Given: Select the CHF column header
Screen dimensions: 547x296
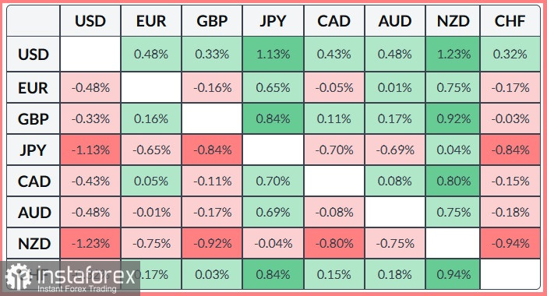Looking at the screenshot, I should coord(510,21).
